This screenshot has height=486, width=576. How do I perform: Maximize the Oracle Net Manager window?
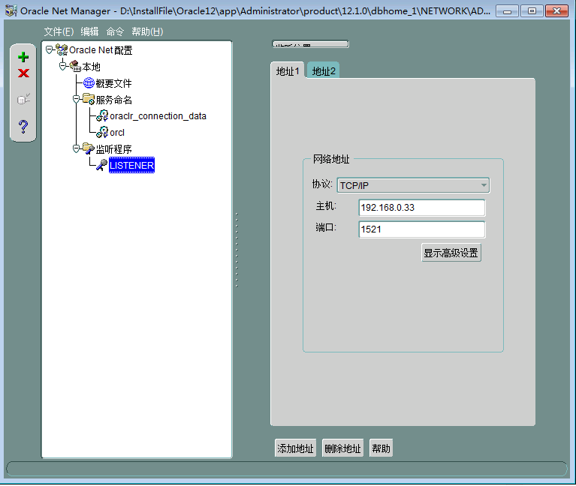coord(532,11)
